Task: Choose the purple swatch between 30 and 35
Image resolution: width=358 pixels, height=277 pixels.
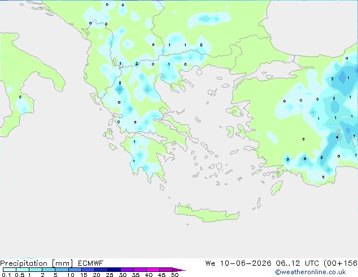Action: point(127,270)
